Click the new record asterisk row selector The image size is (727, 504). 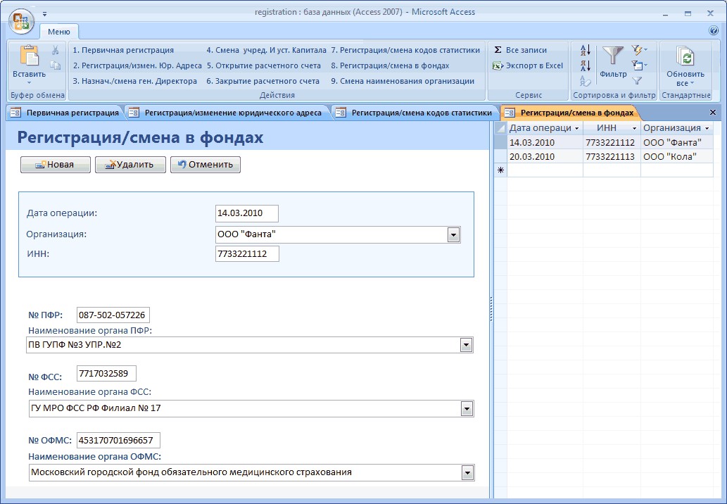click(x=500, y=170)
